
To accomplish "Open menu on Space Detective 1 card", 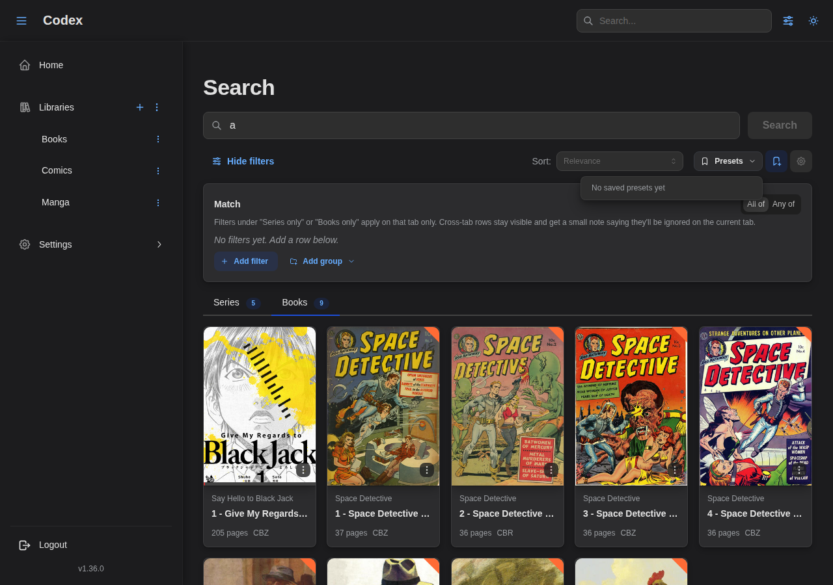I will 427,470.
